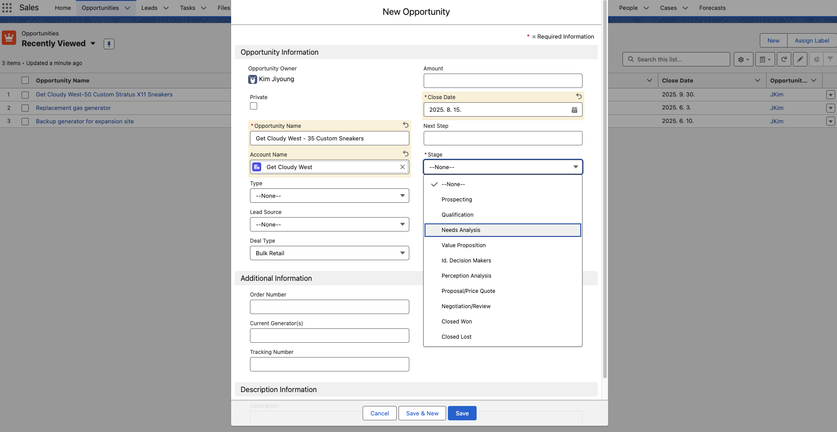This screenshot has width=837, height=432.
Task: Click the modal's vertical scrollbar
Action: point(605,188)
